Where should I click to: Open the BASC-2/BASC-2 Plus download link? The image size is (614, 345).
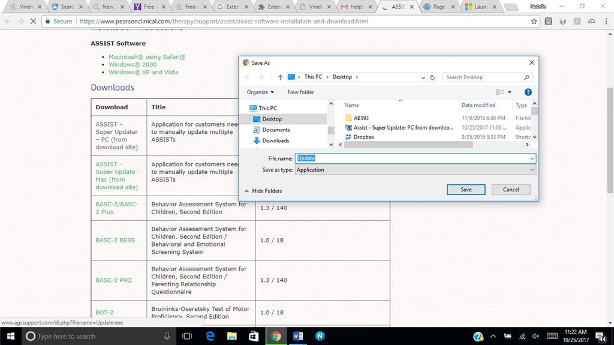[117, 208]
